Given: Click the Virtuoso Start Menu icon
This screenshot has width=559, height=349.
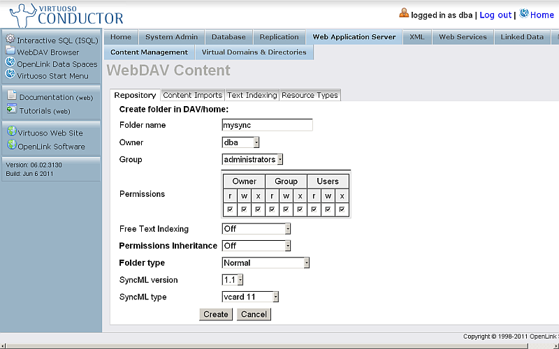Looking at the screenshot, I should (x=10, y=75).
